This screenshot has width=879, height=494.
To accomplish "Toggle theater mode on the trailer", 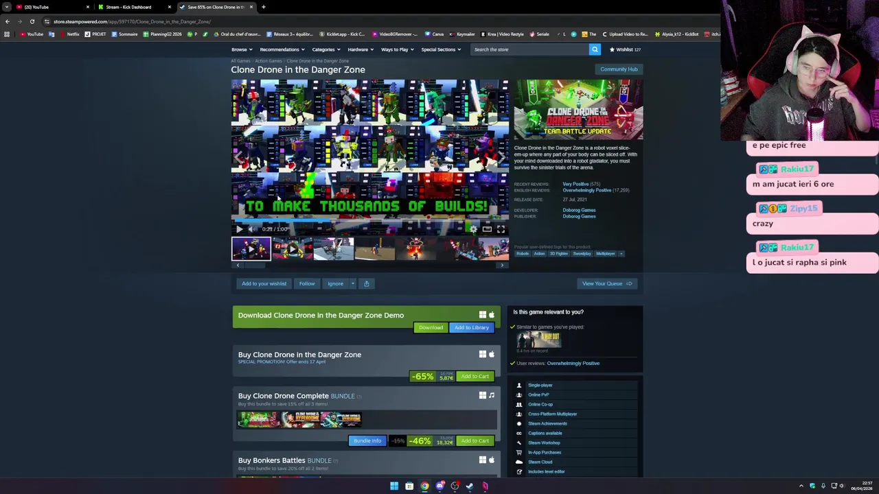I will click(x=487, y=229).
